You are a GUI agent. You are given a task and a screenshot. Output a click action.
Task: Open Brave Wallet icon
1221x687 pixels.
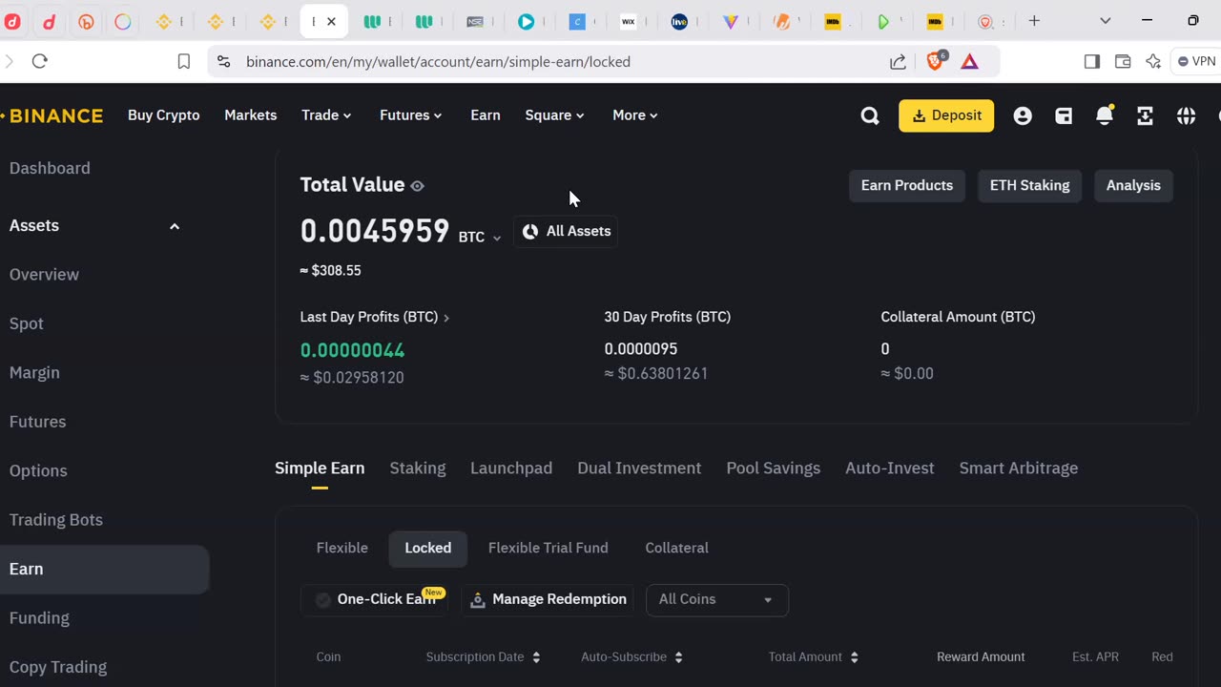(x=1123, y=61)
